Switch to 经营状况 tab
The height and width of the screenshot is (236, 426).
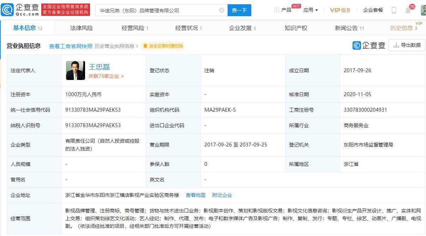(188, 28)
